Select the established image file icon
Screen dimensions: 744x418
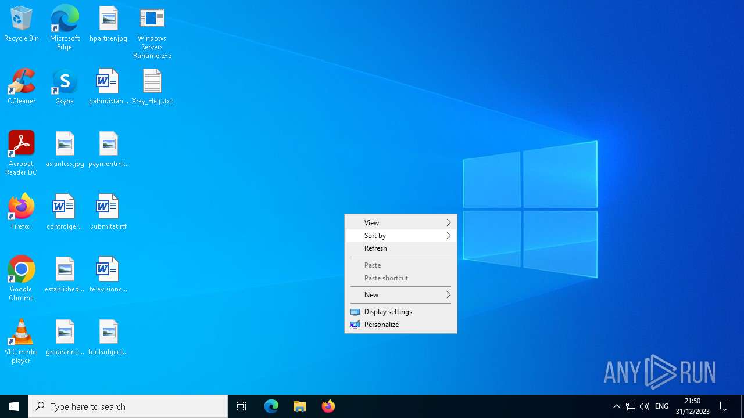pyautogui.click(x=65, y=275)
